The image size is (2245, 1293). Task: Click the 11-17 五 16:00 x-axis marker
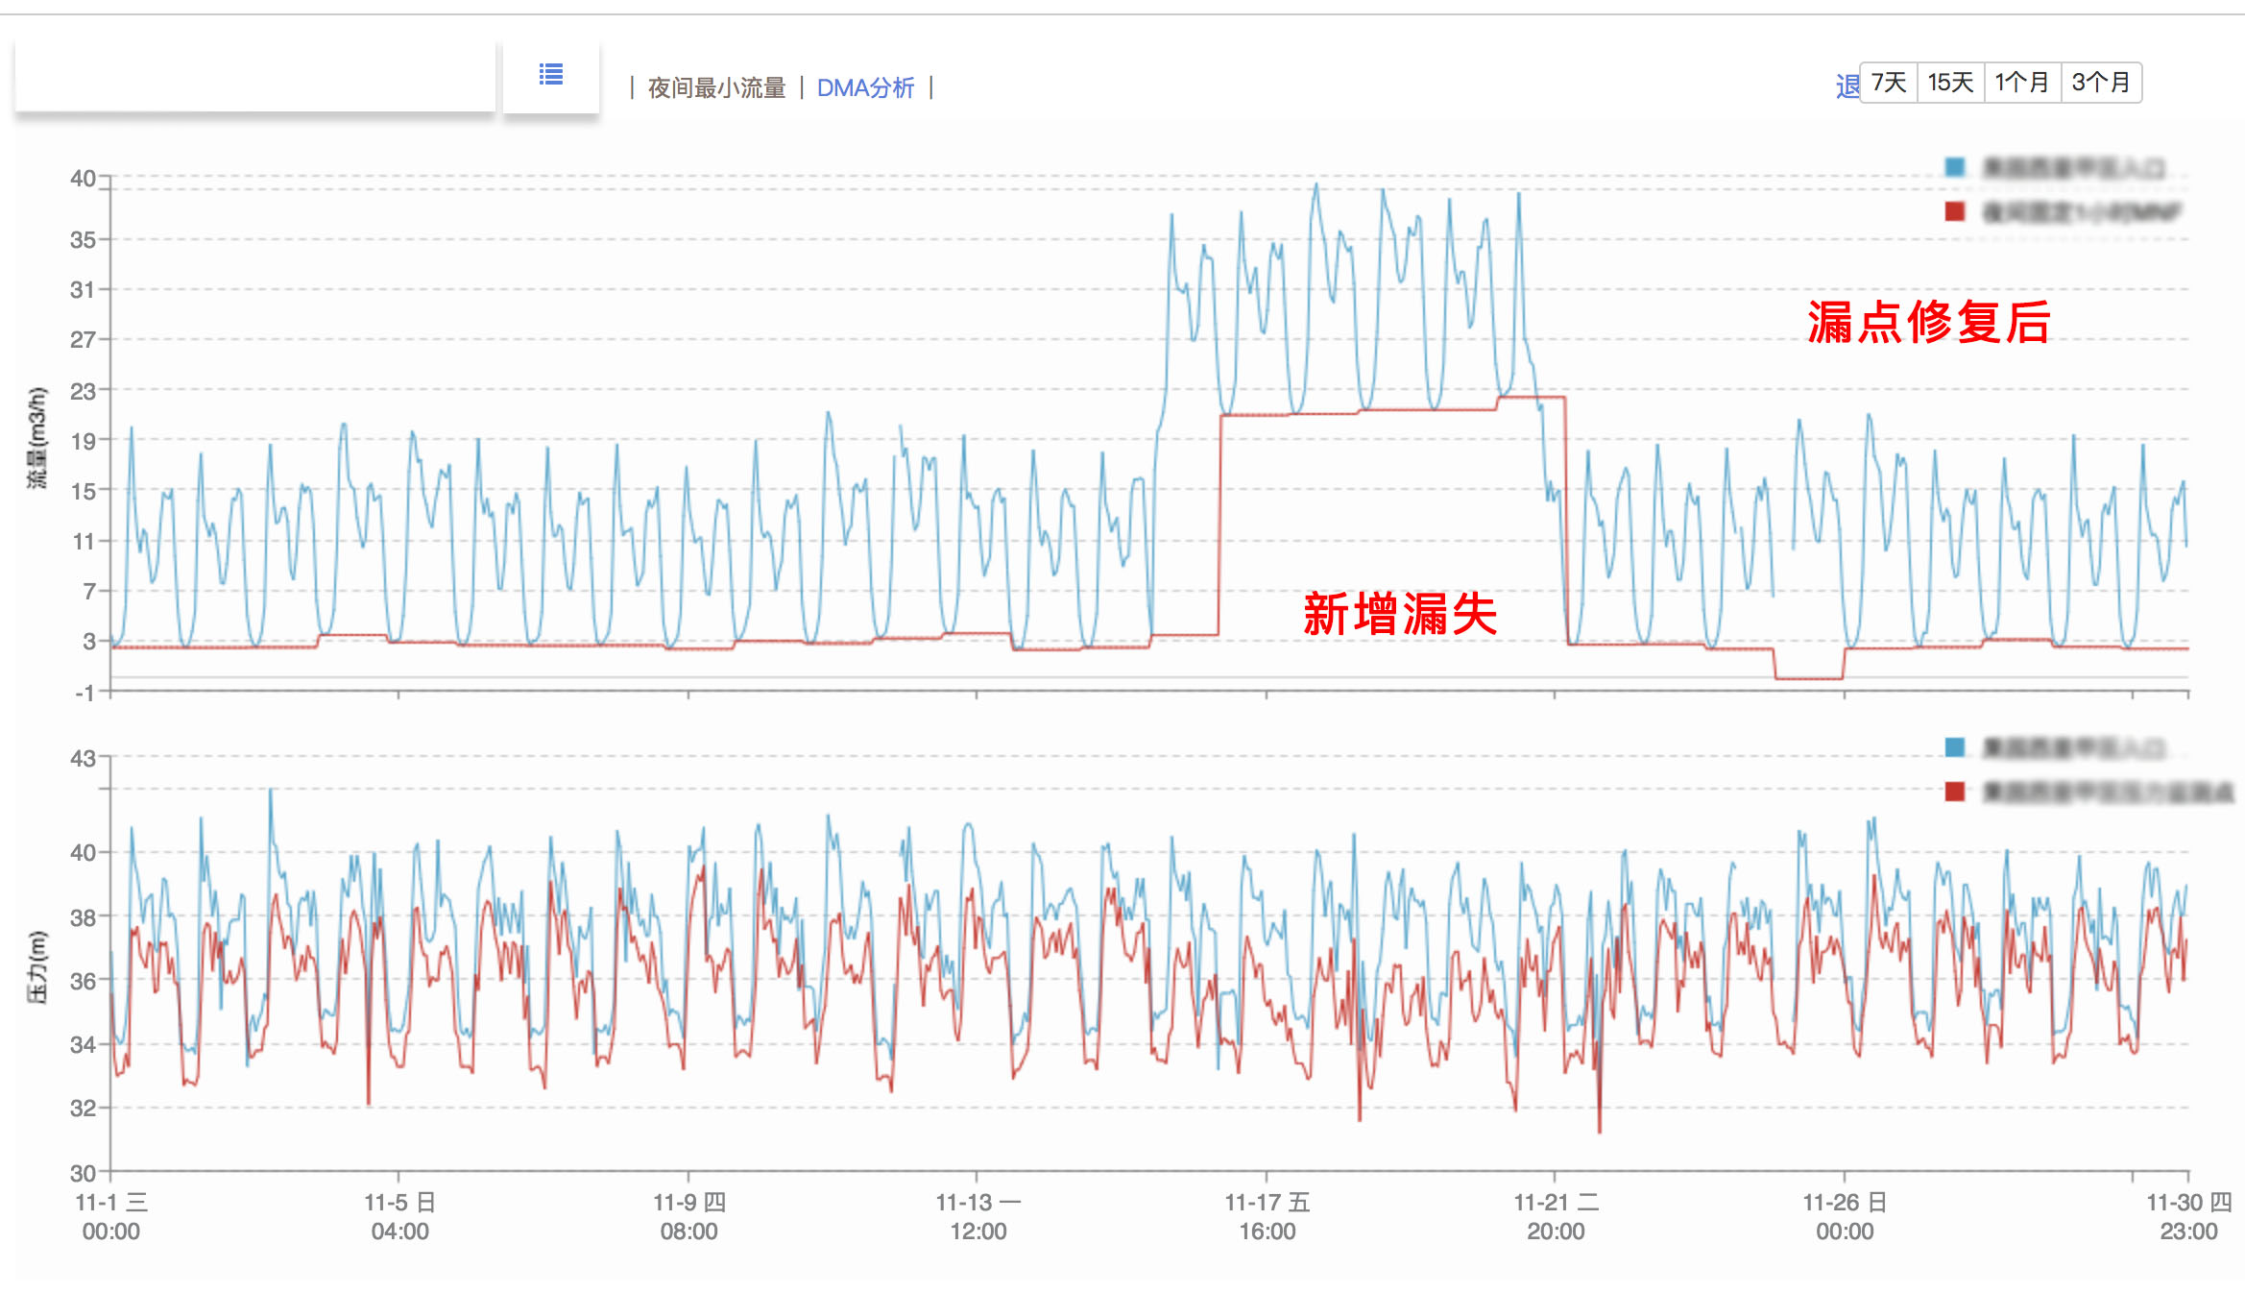coord(1267,1216)
